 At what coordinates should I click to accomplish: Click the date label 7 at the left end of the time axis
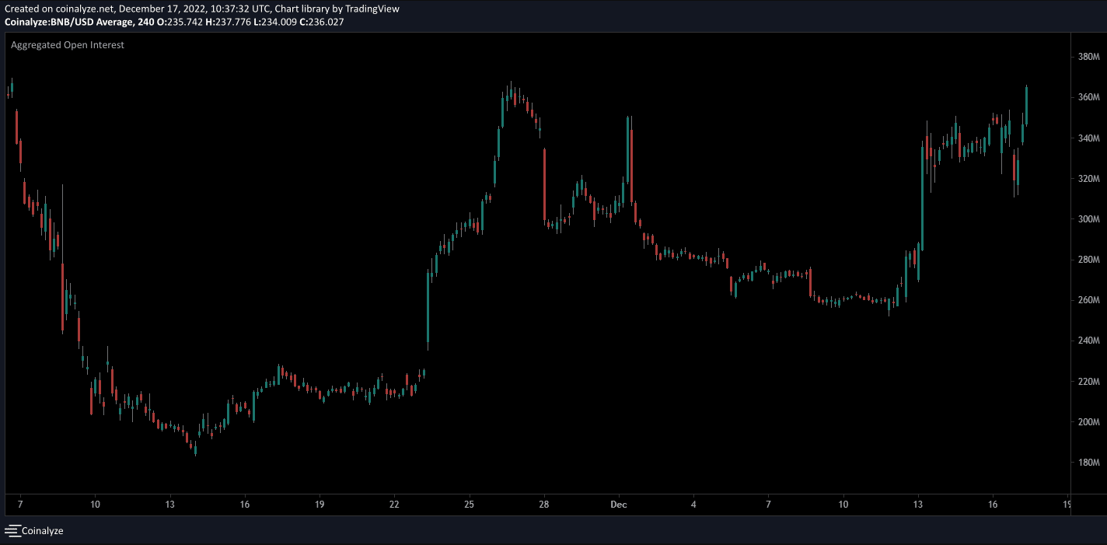20,505
